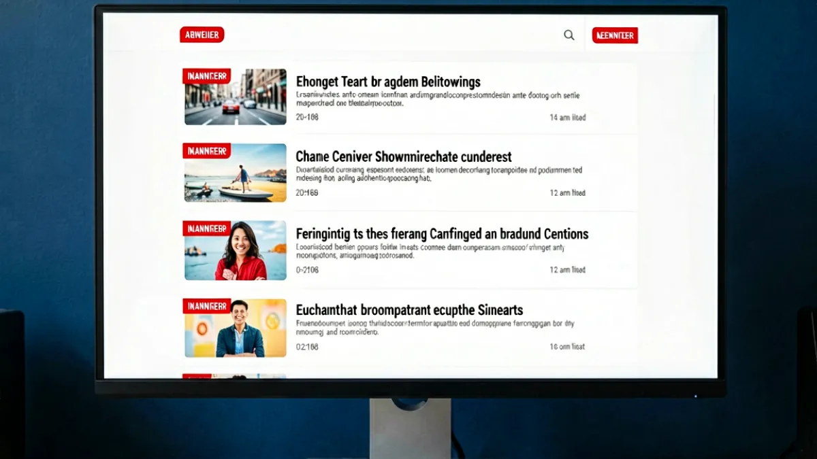The height and width of the screenshot is (459, 817).
Task: Open the beach boat thumbnail
Action: click(236, 173)
